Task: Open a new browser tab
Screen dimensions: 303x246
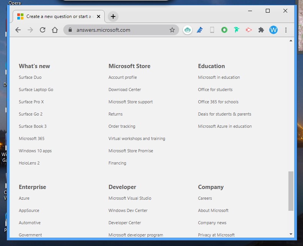Action: pyautogui.click(x=113, y=16)
